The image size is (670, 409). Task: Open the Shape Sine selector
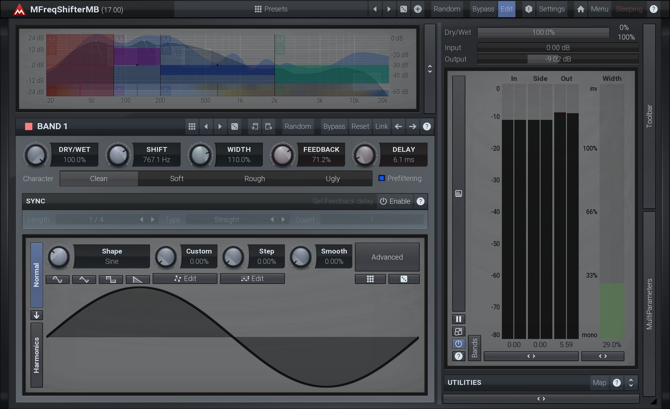point(112,256)
